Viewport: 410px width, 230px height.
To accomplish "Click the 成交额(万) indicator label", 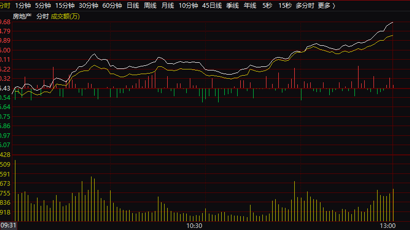I will [x=65, y=16].
